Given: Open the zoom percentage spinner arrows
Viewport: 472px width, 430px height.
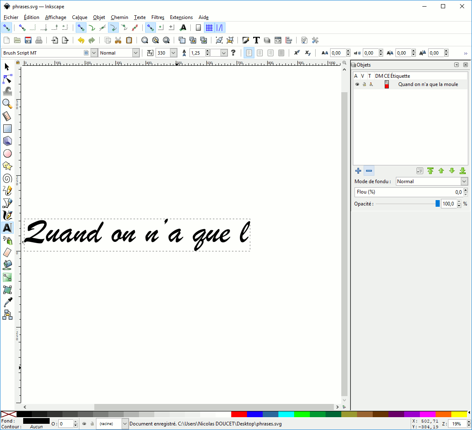Looking at the screenshot, I should coord(469,424).
